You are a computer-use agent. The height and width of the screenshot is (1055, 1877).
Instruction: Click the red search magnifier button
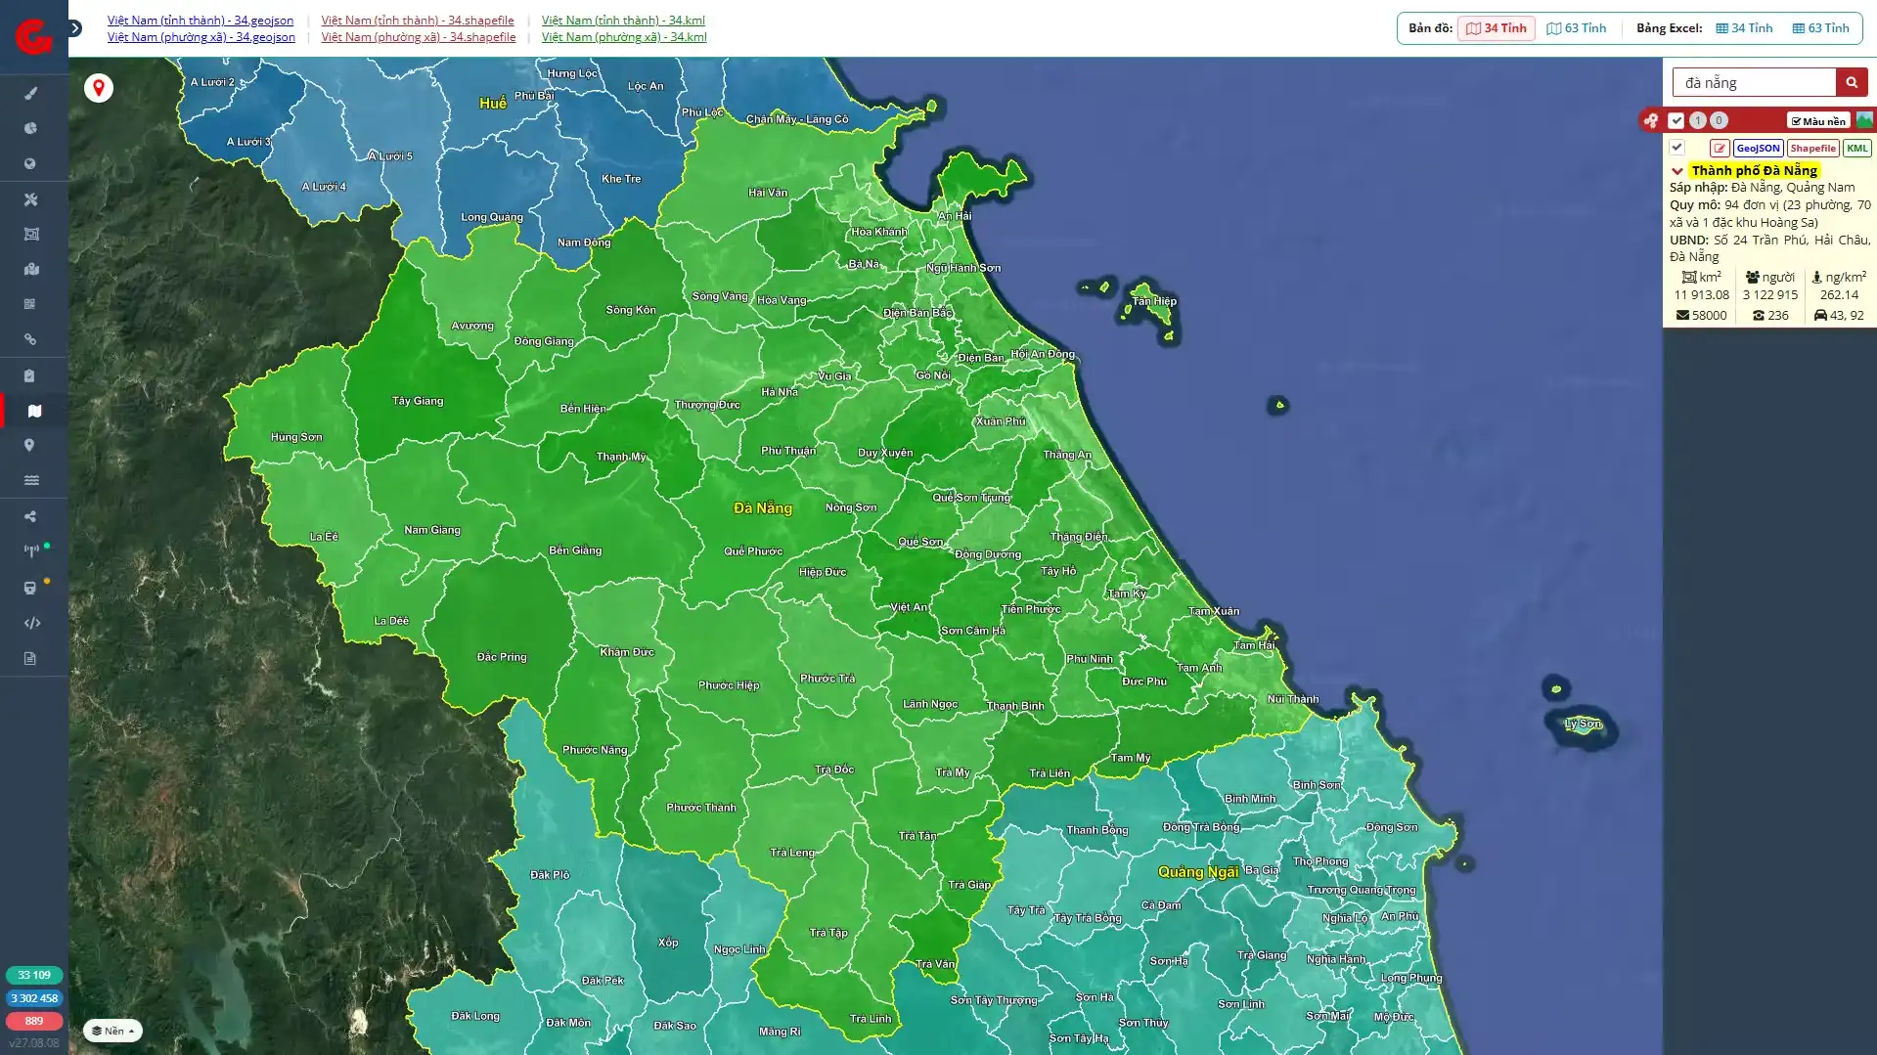tap(1851, 82)
